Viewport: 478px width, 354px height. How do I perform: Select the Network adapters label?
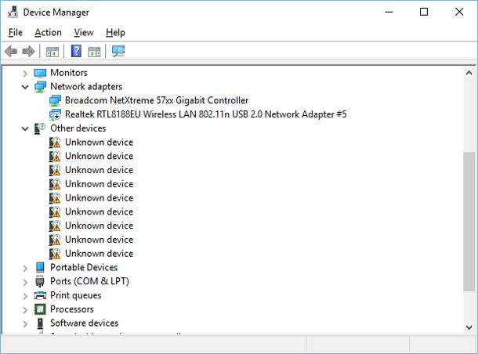click(86, 86)
